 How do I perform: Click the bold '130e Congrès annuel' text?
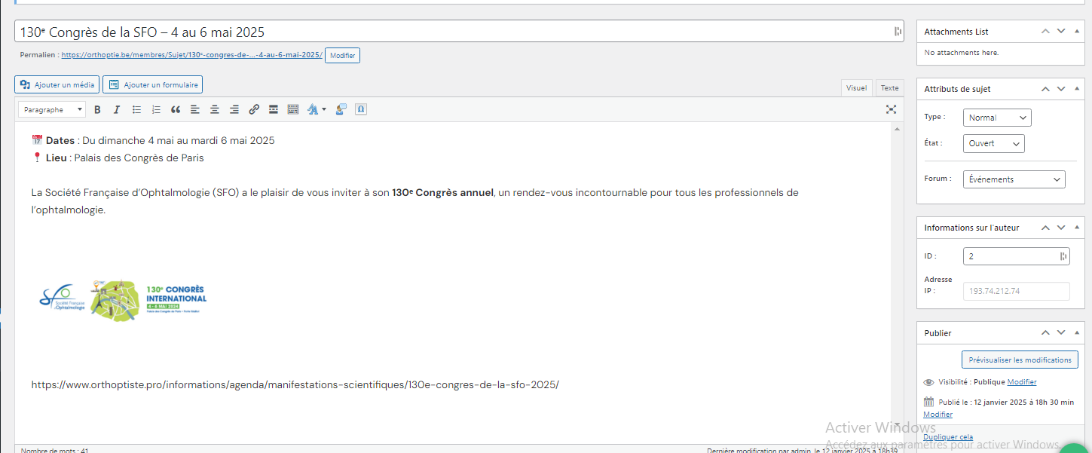click(x=442, y=193)
